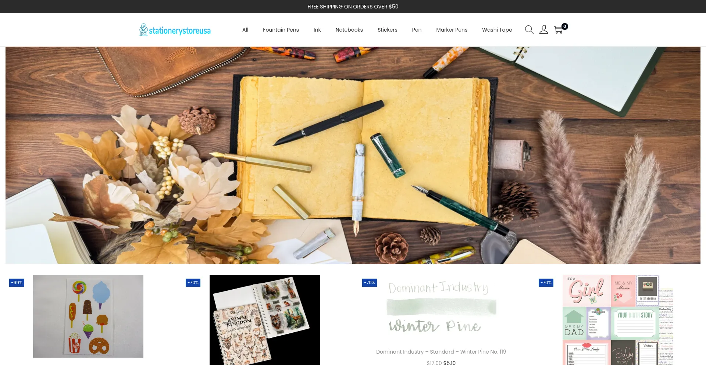
Task: Click Dominant Industry Winter Pine No. 119 link
Action: click(441, 352)
